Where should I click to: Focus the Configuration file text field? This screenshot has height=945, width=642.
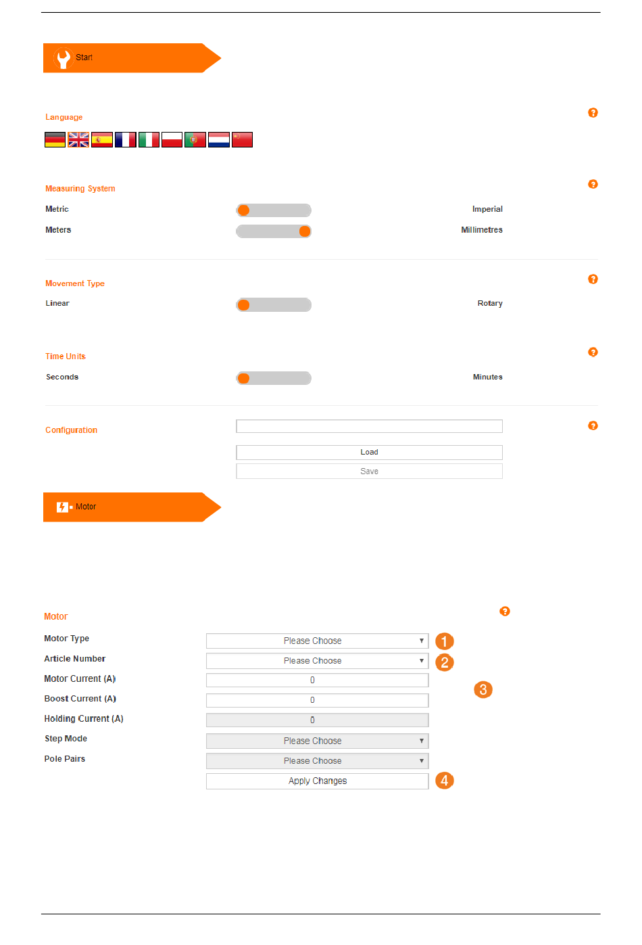tap(369, 426)
